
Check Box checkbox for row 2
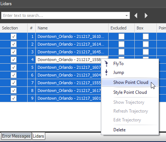click(146, 44)
